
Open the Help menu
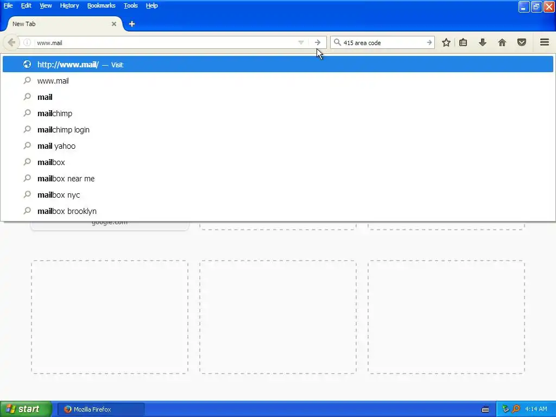(x=152, y=5)
